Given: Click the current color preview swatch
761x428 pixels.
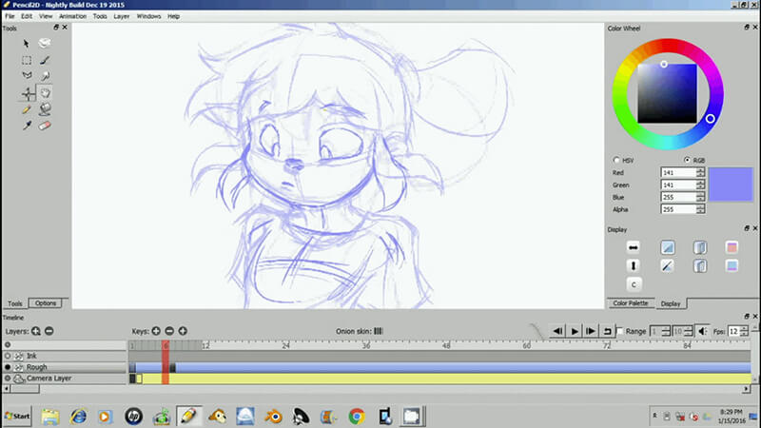Looking at the screenshot, I should tap(731, 185).
